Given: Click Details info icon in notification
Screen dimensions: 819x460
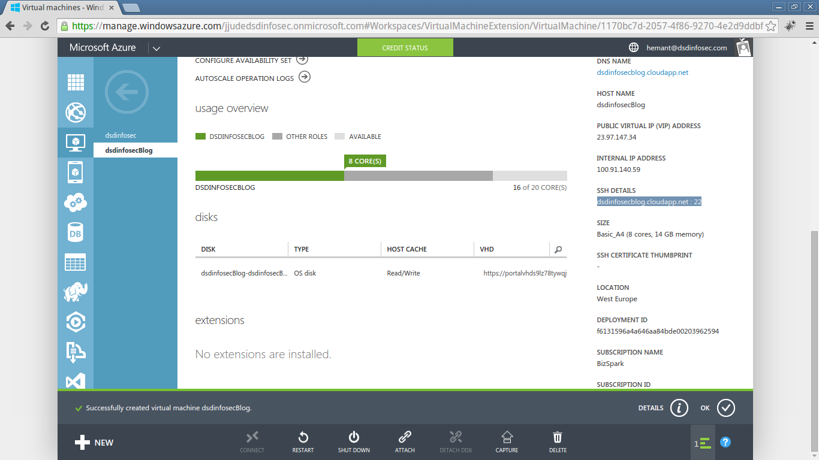Looking at the screenshot, I should (x=679, y=408).
